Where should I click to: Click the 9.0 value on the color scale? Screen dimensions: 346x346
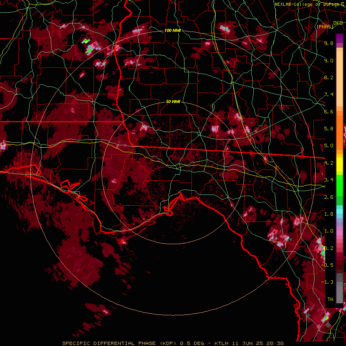click(329, 60)
